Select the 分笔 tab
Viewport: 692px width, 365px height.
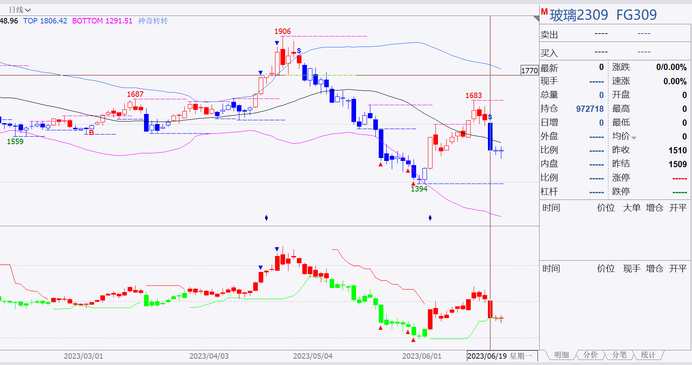click(619, 355)
